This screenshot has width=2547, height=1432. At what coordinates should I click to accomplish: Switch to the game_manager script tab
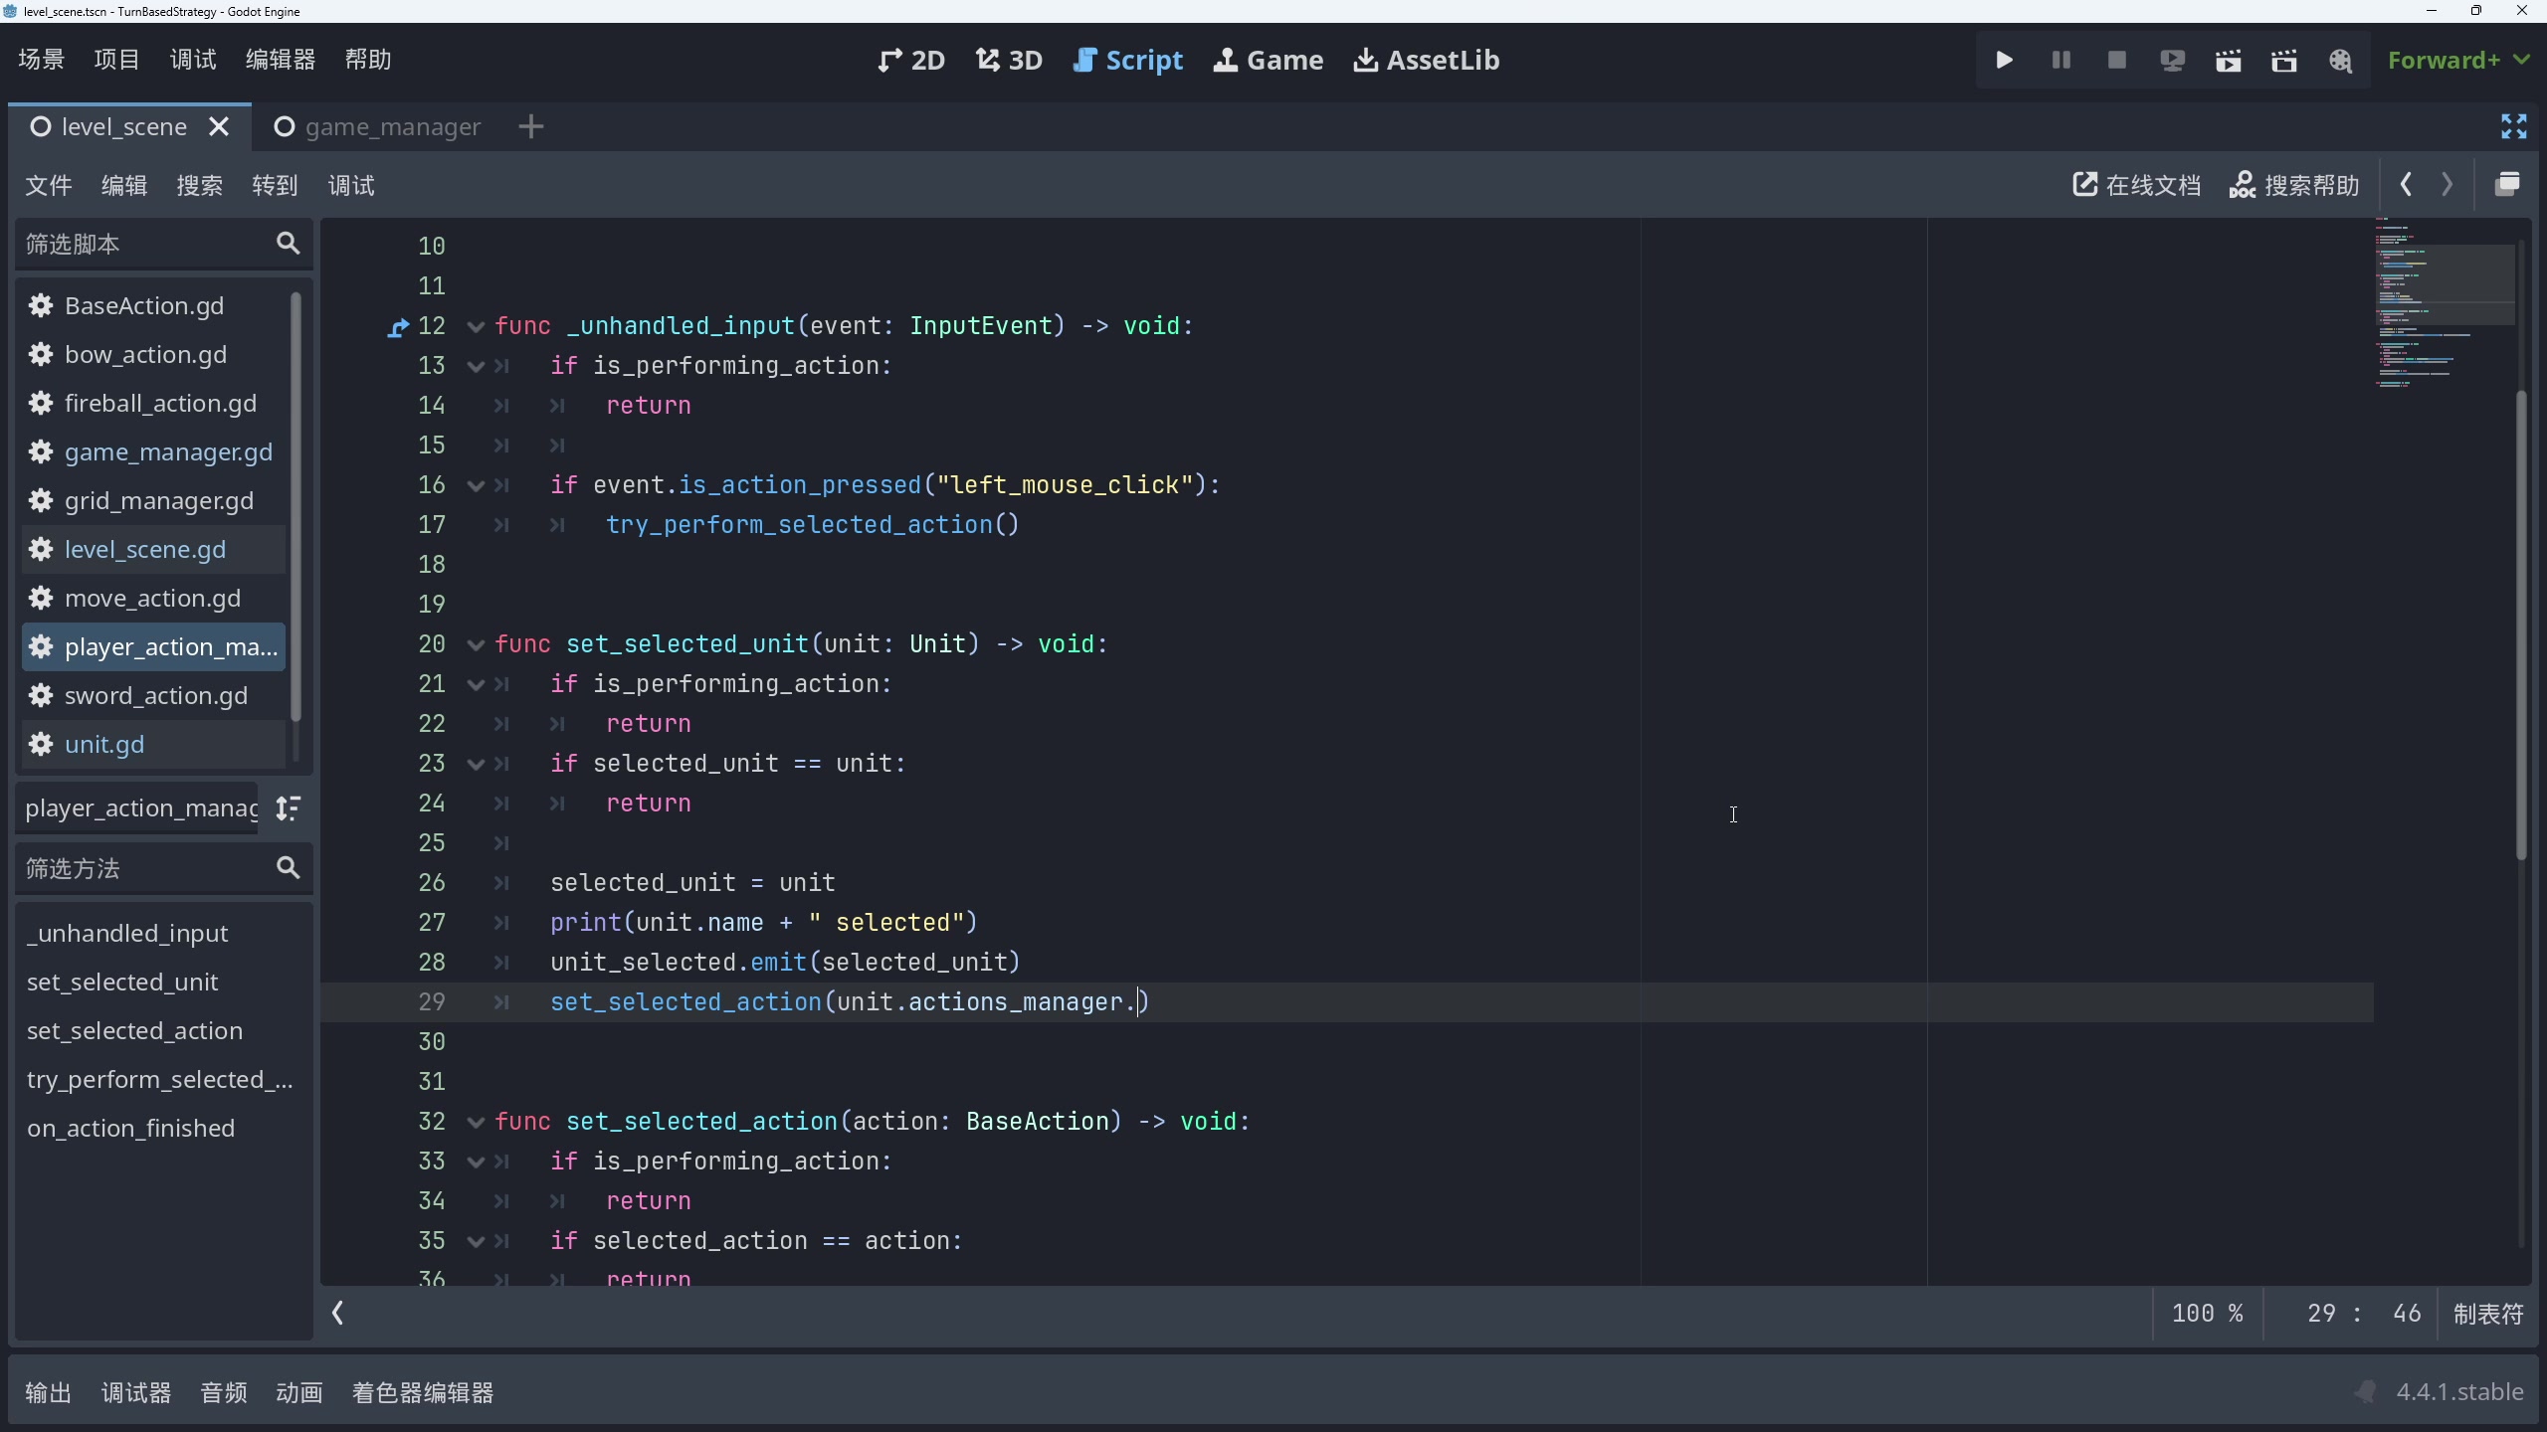pyautogui.click(x=392, y=126)
